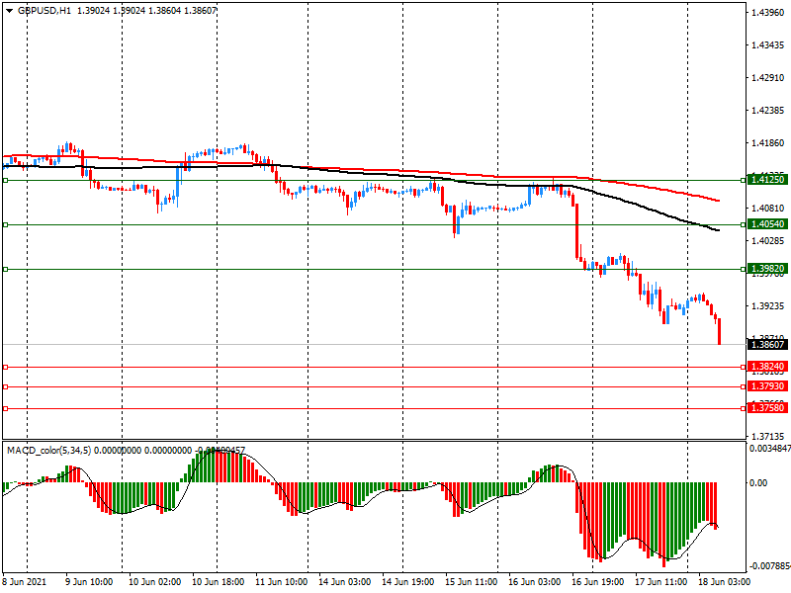The width and height of the screenshot is (791, 593).
Task: Open the chart dropdown triangle beside GBPUSD,H1
Action: [9, 11]
